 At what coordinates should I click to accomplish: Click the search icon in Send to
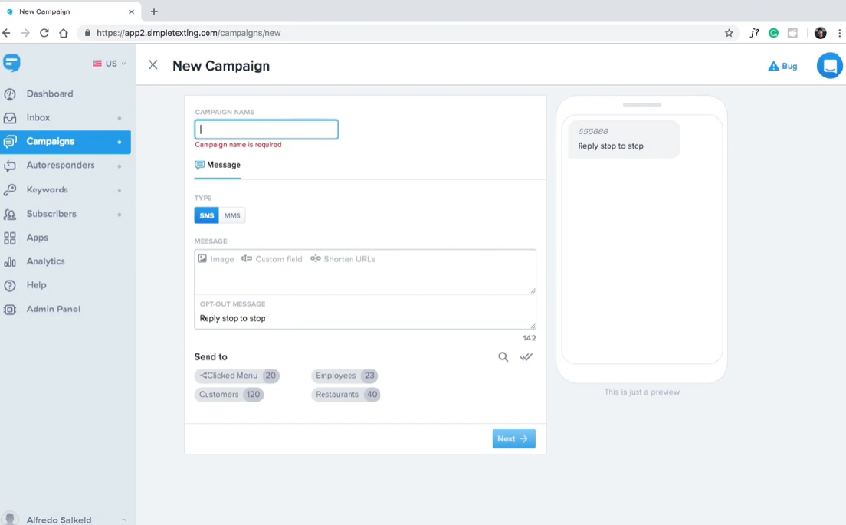click(503, 357)
